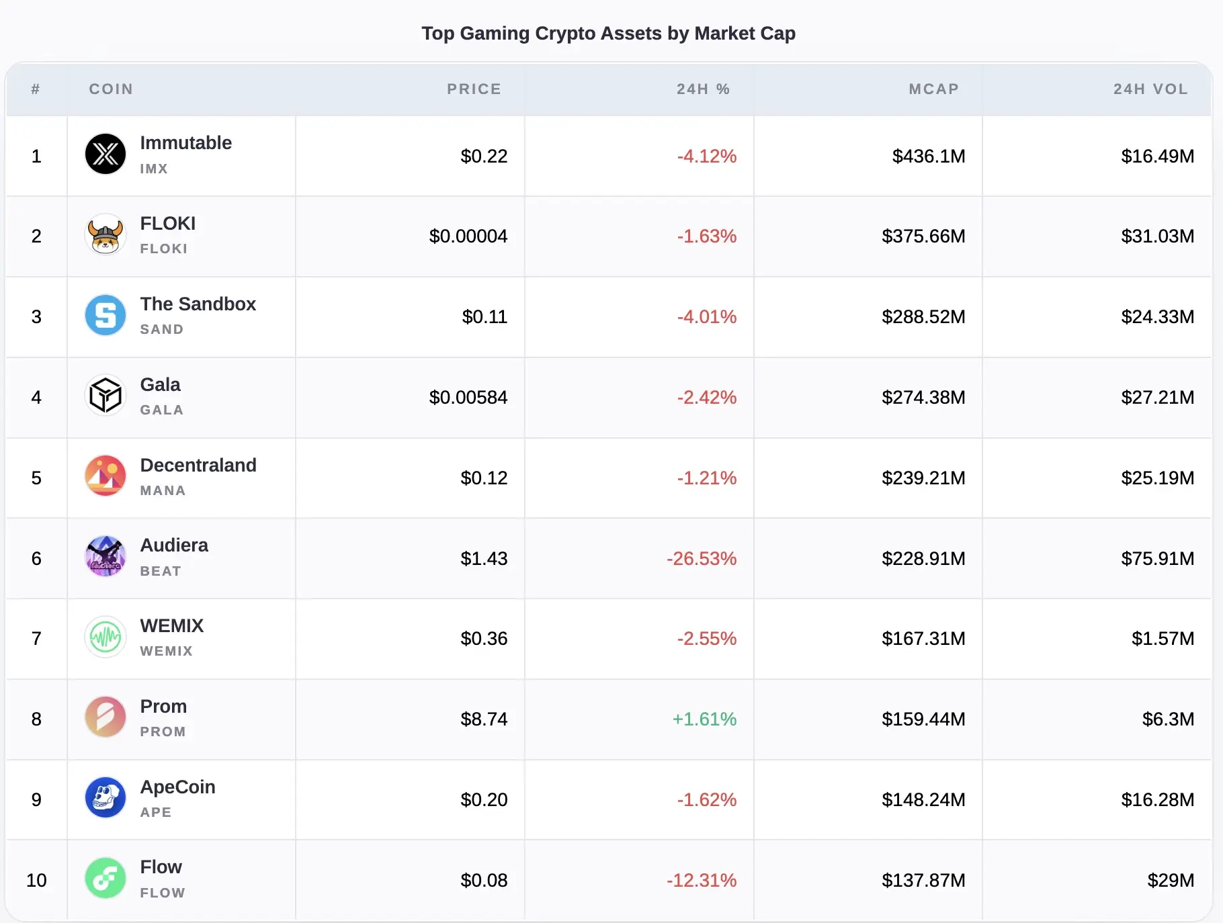Image resolution: width=1223 pixels, height=923 pixels.
Task: Click the WEMIX green waveform logo
Action: pos(106,637)
